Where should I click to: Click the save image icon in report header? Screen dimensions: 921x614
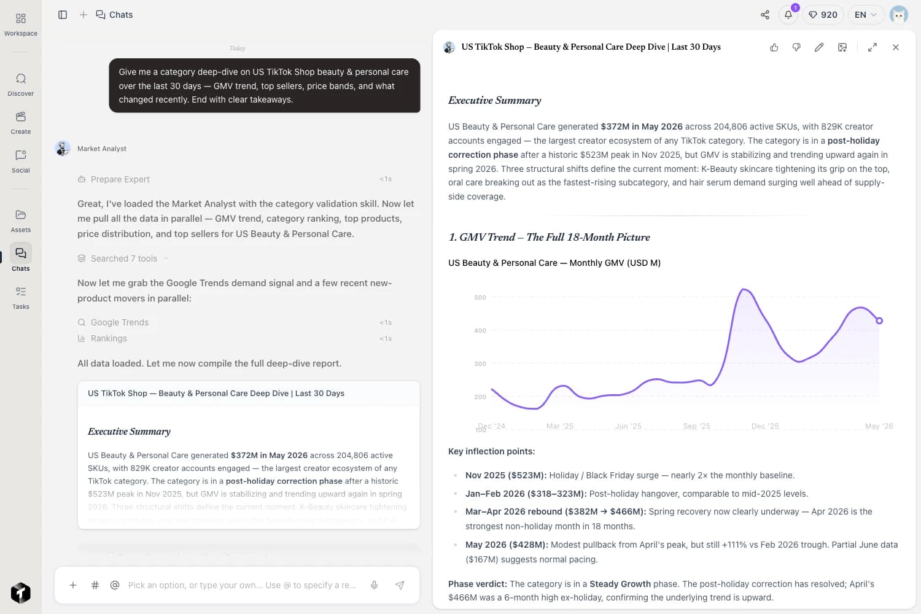point(842,47)
